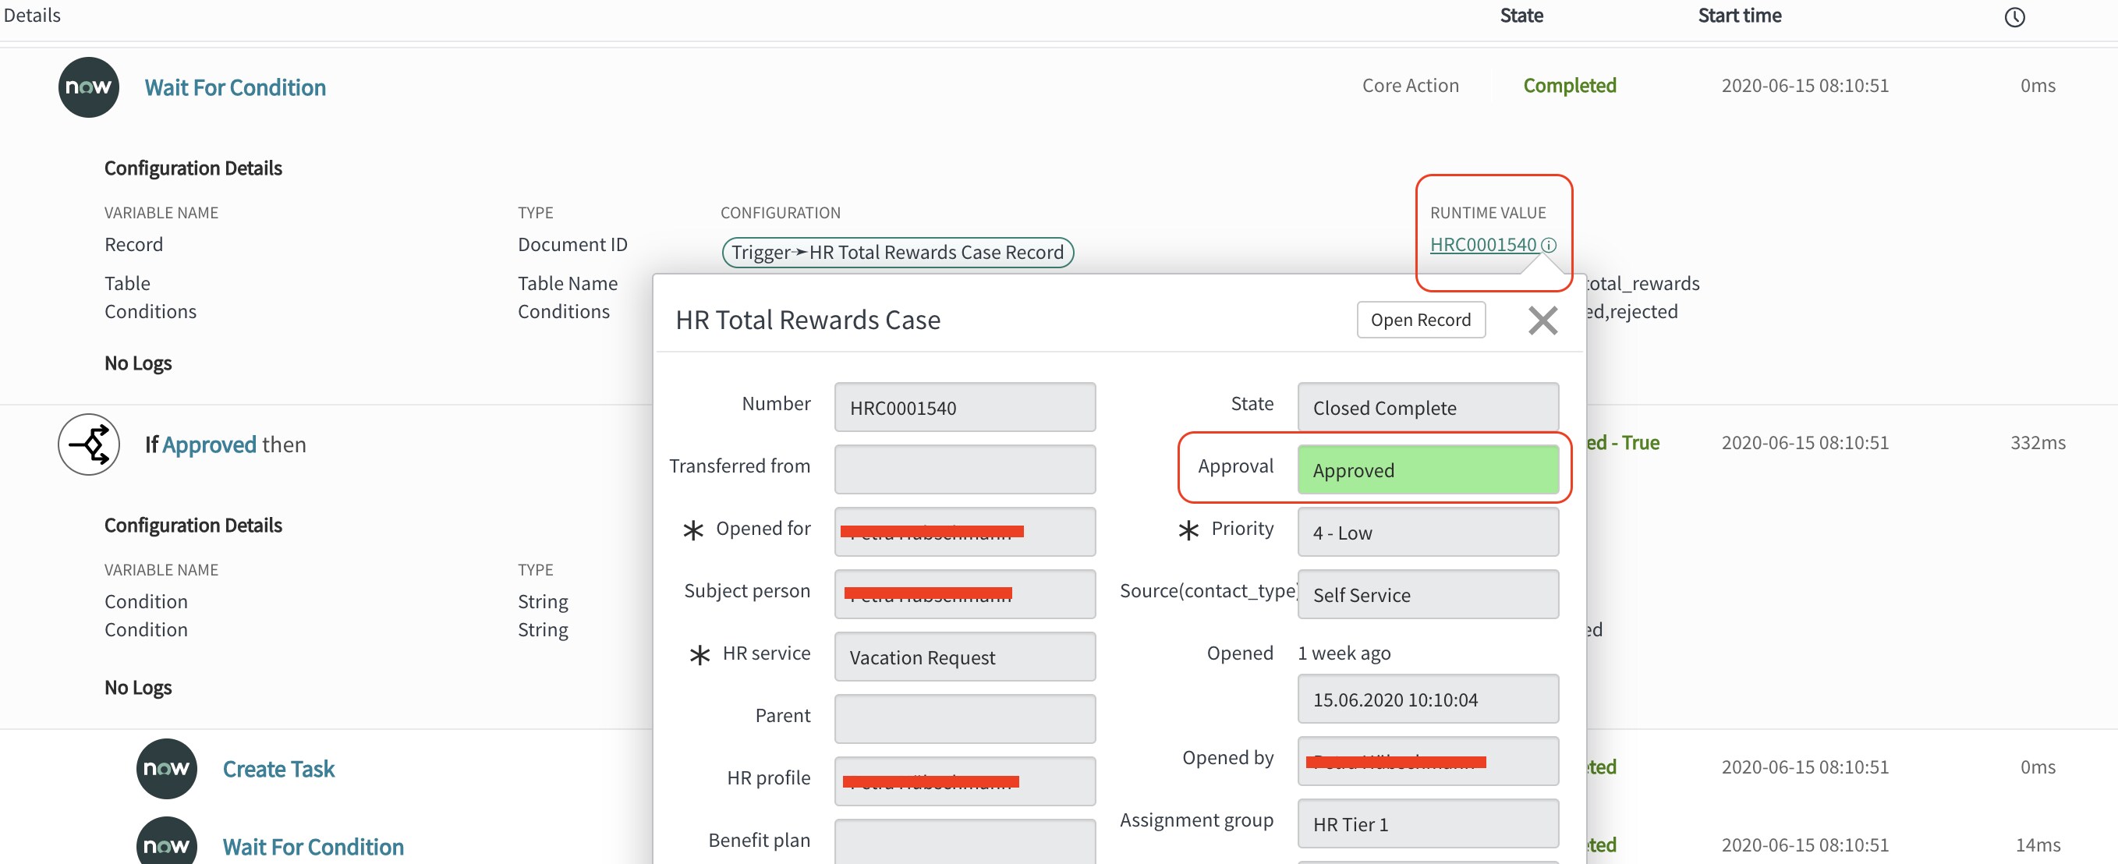
Task: Click the top Wait For Condition start time
Action: coord(1805,86)
